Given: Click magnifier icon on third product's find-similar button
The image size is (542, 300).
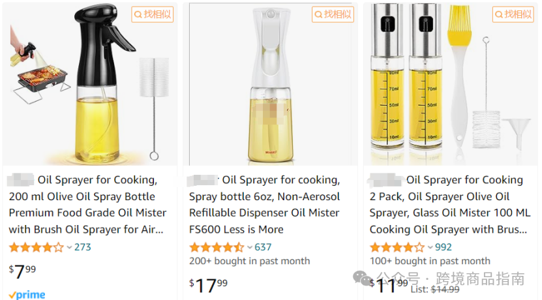Looking at the screenshot, I should pyautogui.click(x=499, y=14).
